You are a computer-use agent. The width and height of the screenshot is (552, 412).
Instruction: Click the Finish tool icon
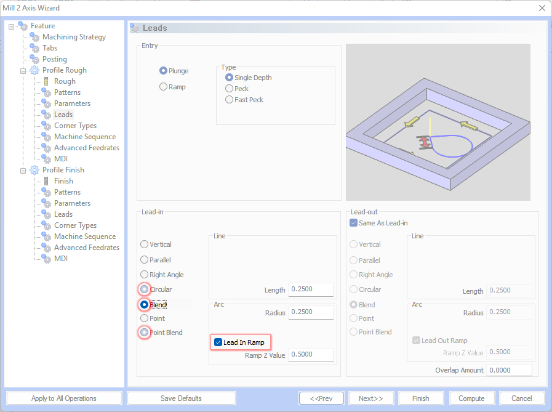click(x=46, y=181)
